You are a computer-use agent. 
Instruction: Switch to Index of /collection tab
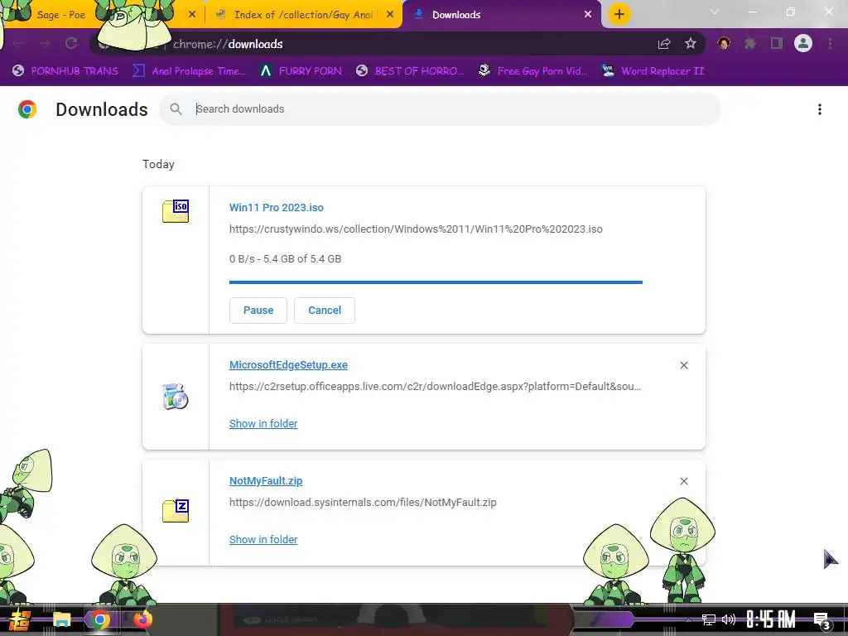tap(303, 15)
